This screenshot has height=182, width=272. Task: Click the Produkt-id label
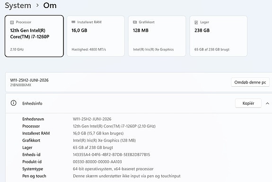pyautogui.click(x=32, y=162)
